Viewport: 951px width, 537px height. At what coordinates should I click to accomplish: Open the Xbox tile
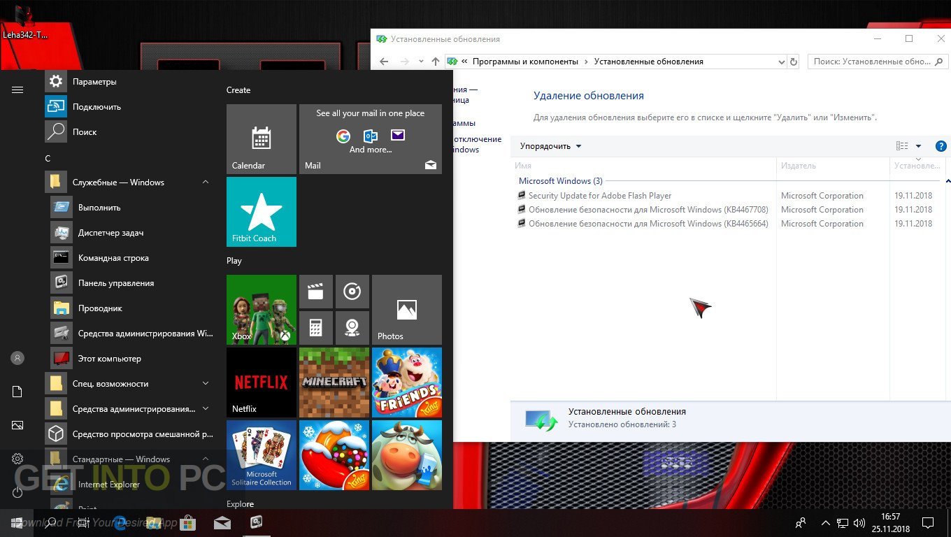point(262,310)
